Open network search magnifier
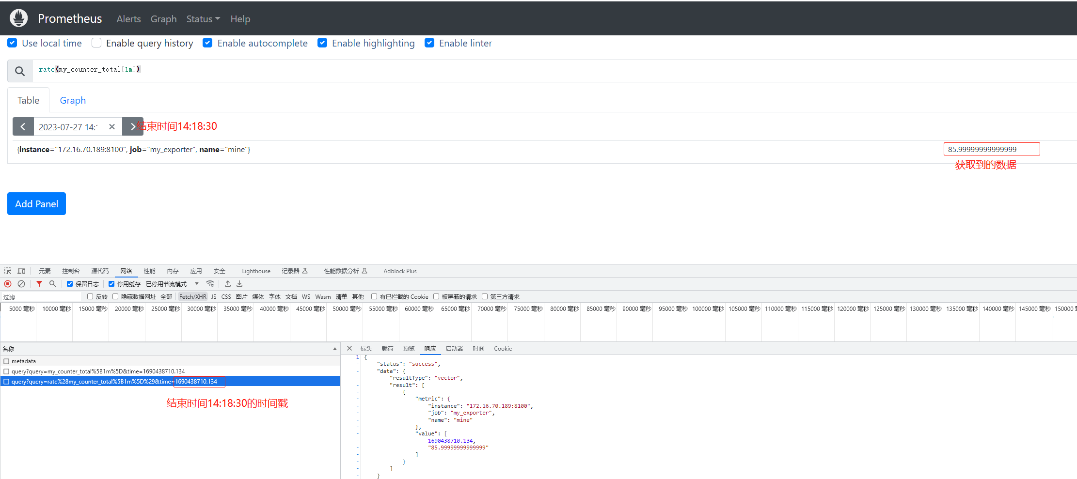 pos(53,284)
